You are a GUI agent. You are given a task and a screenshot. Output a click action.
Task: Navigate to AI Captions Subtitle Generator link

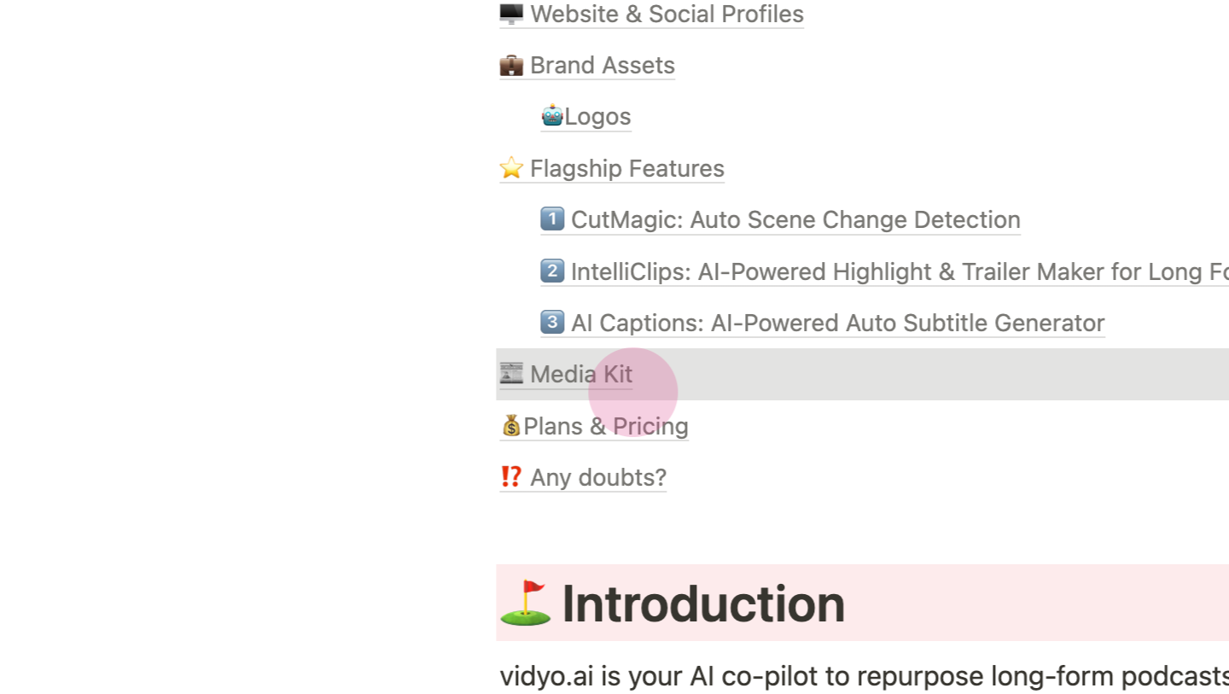click(838, 323)
